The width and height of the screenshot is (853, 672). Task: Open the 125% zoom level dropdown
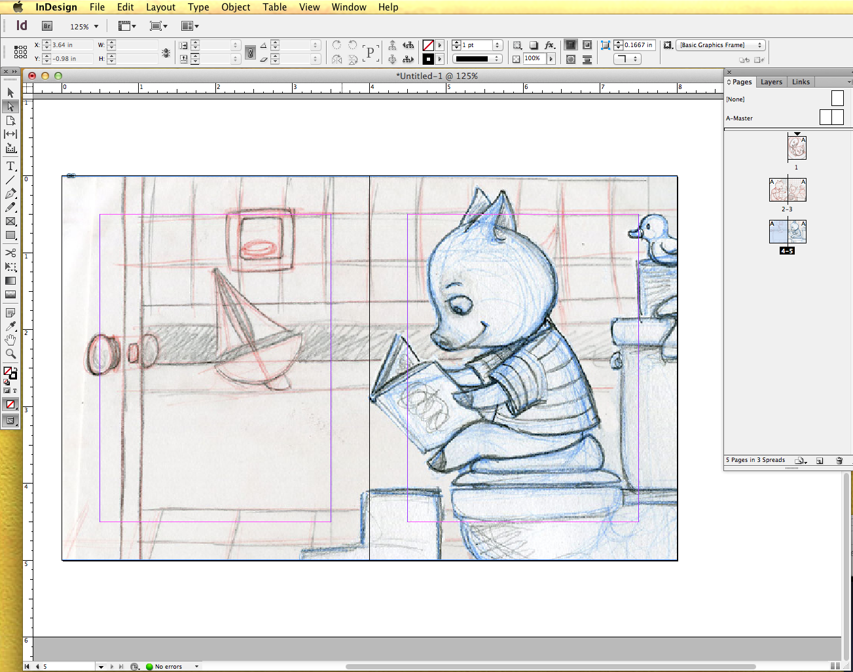(x=96, y=27)
